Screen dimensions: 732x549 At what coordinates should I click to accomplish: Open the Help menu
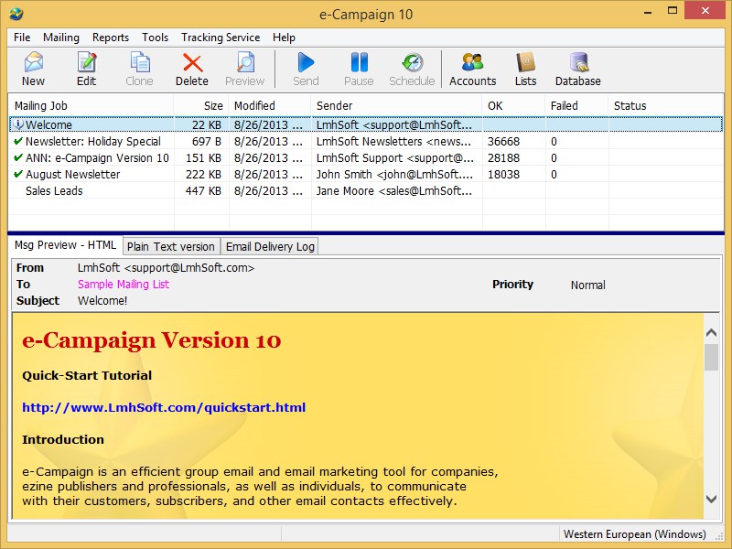(x=284, y=38)
